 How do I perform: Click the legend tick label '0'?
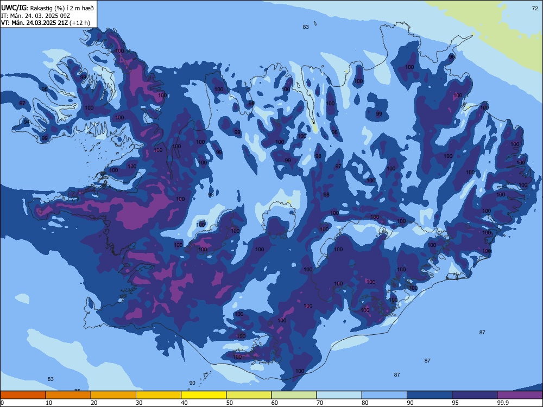pyautogui.click(x=2, y=403)
